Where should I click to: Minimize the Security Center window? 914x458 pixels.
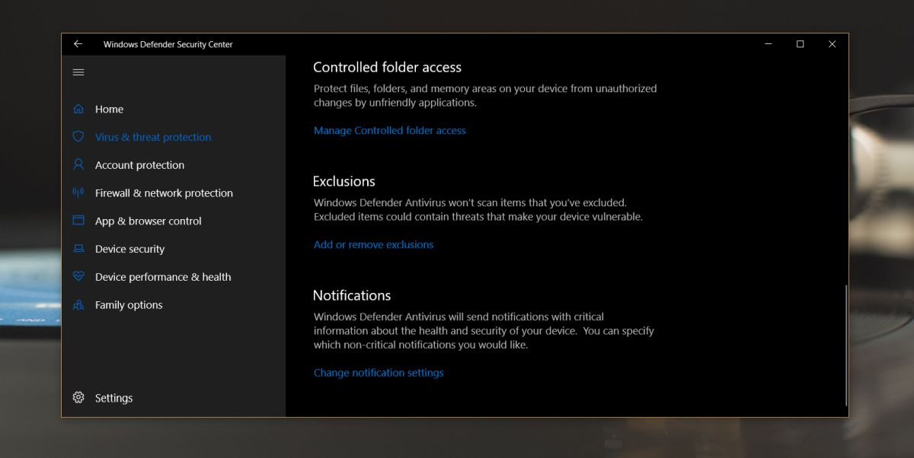(x=769, y=44)
